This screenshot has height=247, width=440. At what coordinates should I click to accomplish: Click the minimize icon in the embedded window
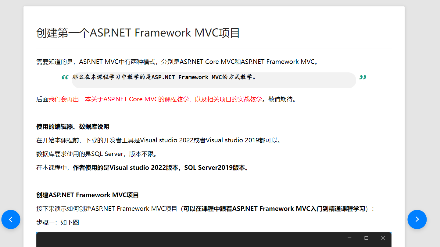pos(349,238)
